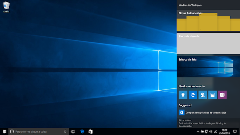
Task: Open volume control in the system tray
Action: 211,132
